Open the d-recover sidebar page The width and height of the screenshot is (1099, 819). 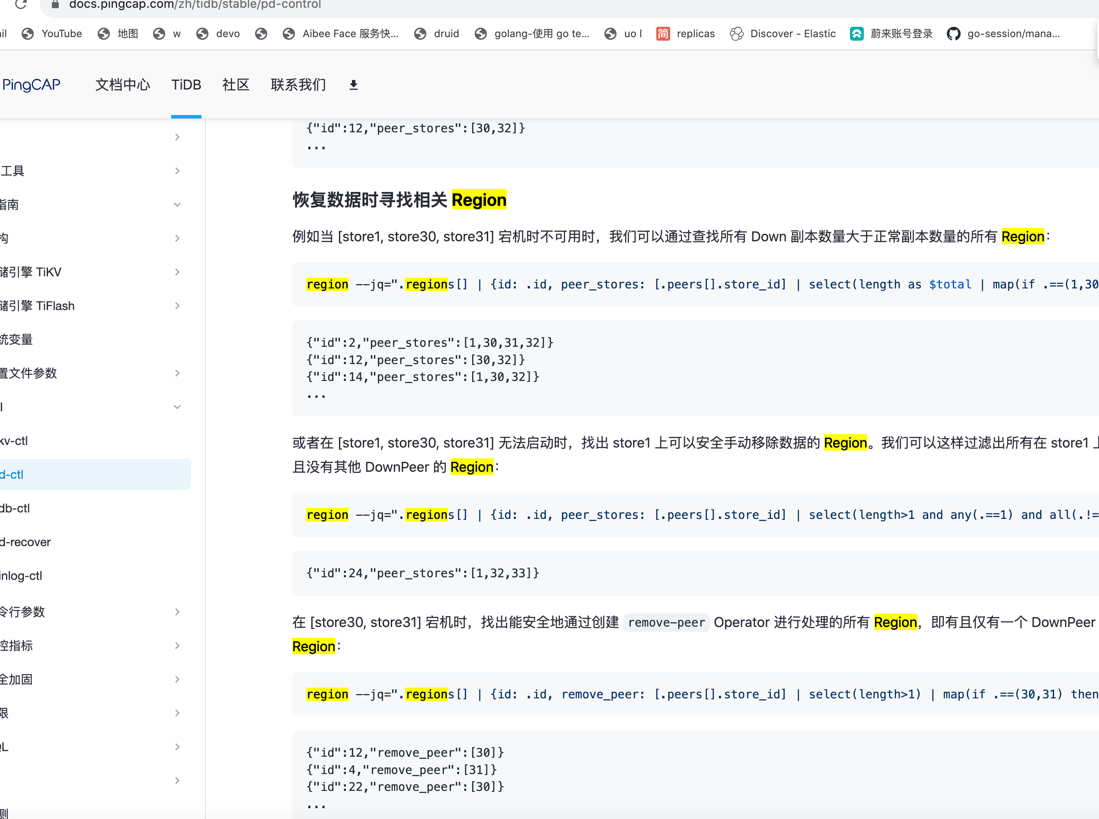coord(26,542)
